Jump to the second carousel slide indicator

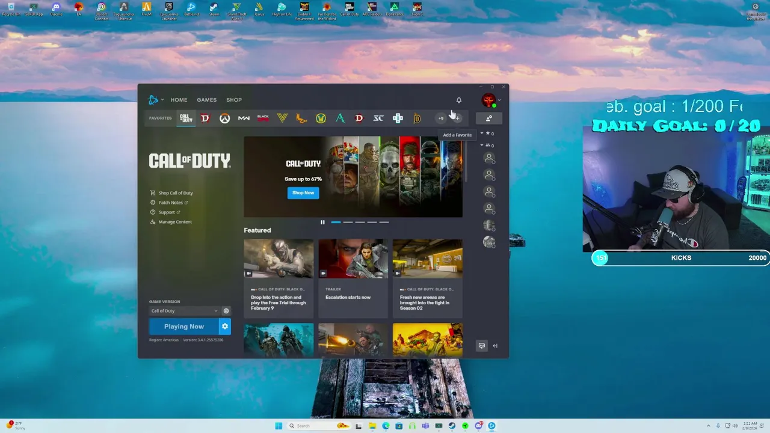click(348, 223)
